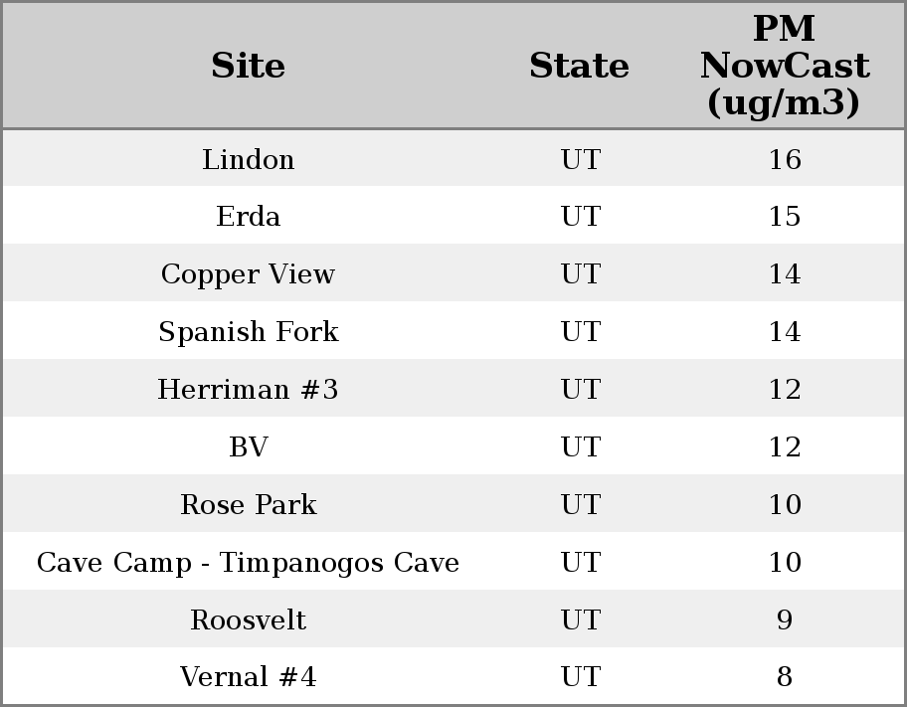Click the Spanish Fork site name
This screenshot has width=907, height=707.
249,332
